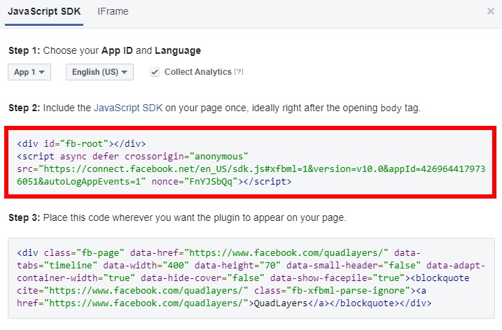Select the Step 3 fb-page plugin code box
The image size is (502, 330).
(251, 278)
